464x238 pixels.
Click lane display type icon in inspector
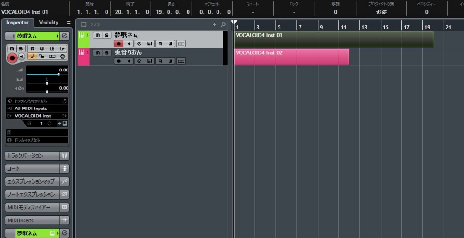pyautogui.click(x=52, y=56)
